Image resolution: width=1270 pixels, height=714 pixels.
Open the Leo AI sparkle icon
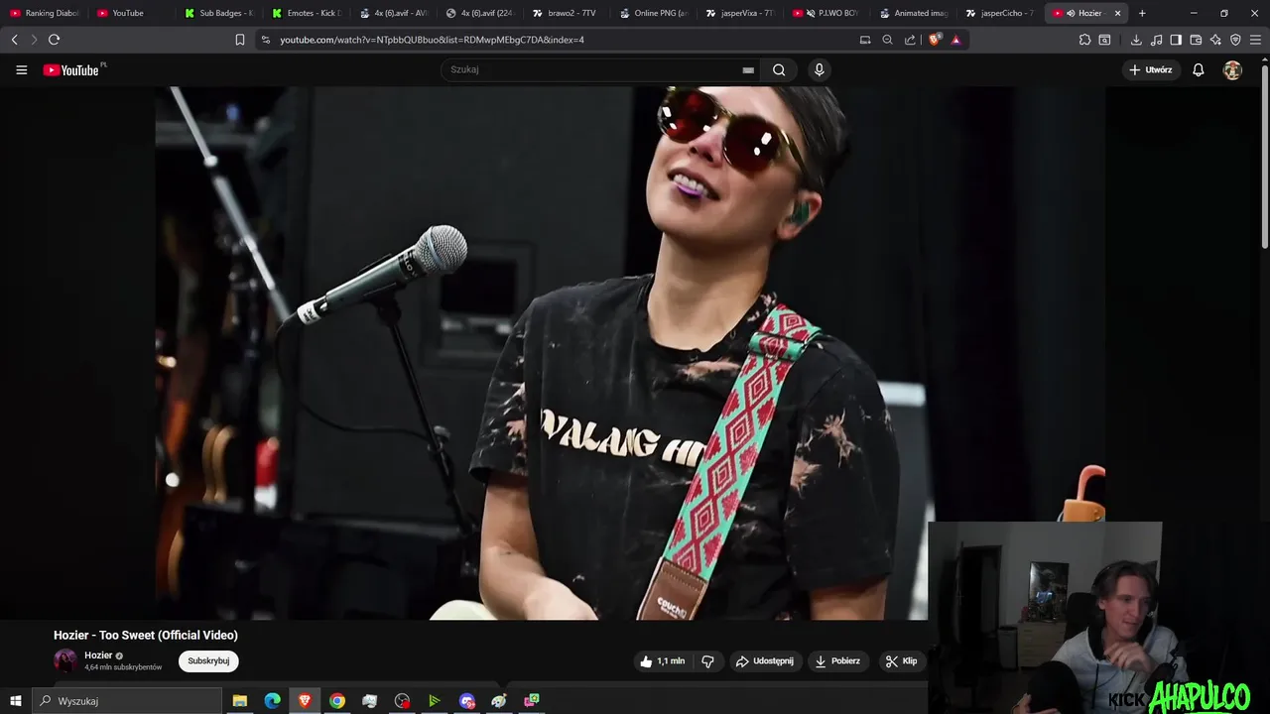tap(1215, 40)
